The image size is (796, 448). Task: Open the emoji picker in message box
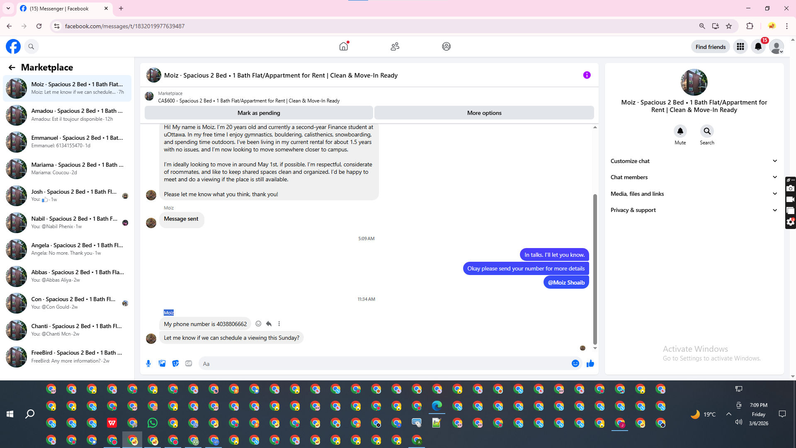point(575,364)
